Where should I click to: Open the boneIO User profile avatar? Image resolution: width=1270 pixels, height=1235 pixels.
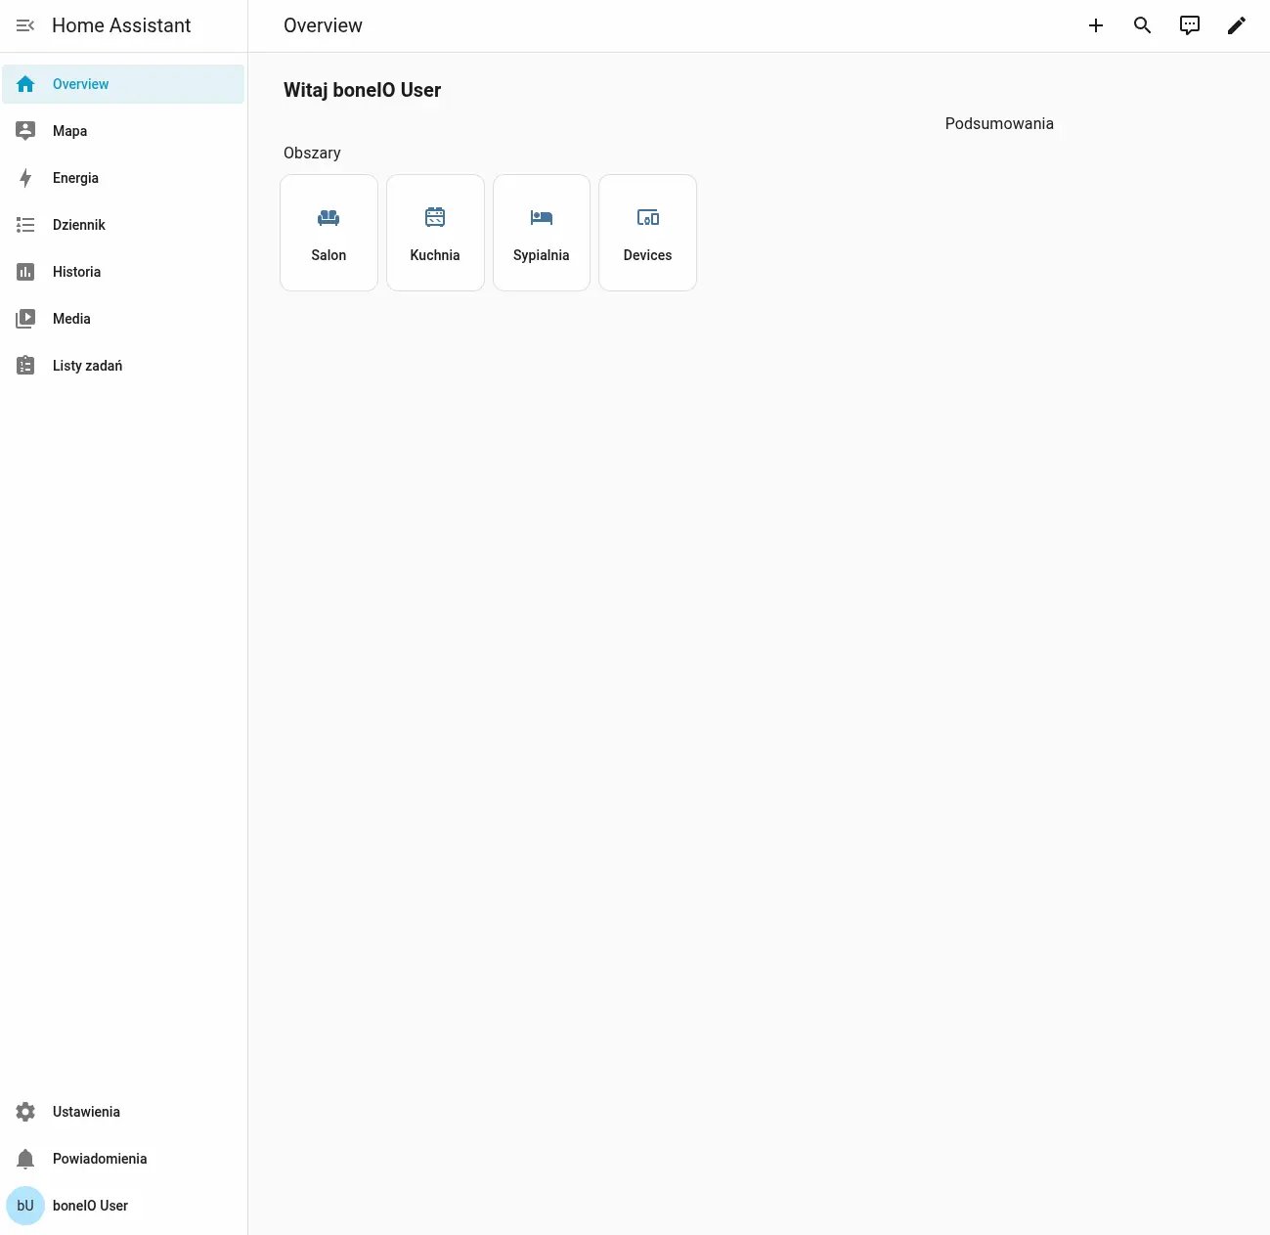tap(25, 1206)
